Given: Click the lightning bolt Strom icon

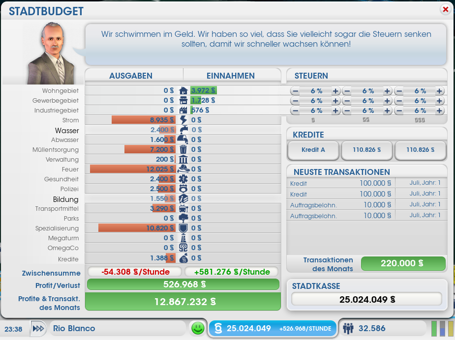Looking at the screenshot, I should click(183, 120).
